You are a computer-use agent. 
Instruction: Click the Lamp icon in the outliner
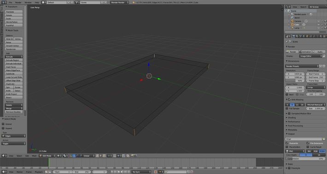292,28
